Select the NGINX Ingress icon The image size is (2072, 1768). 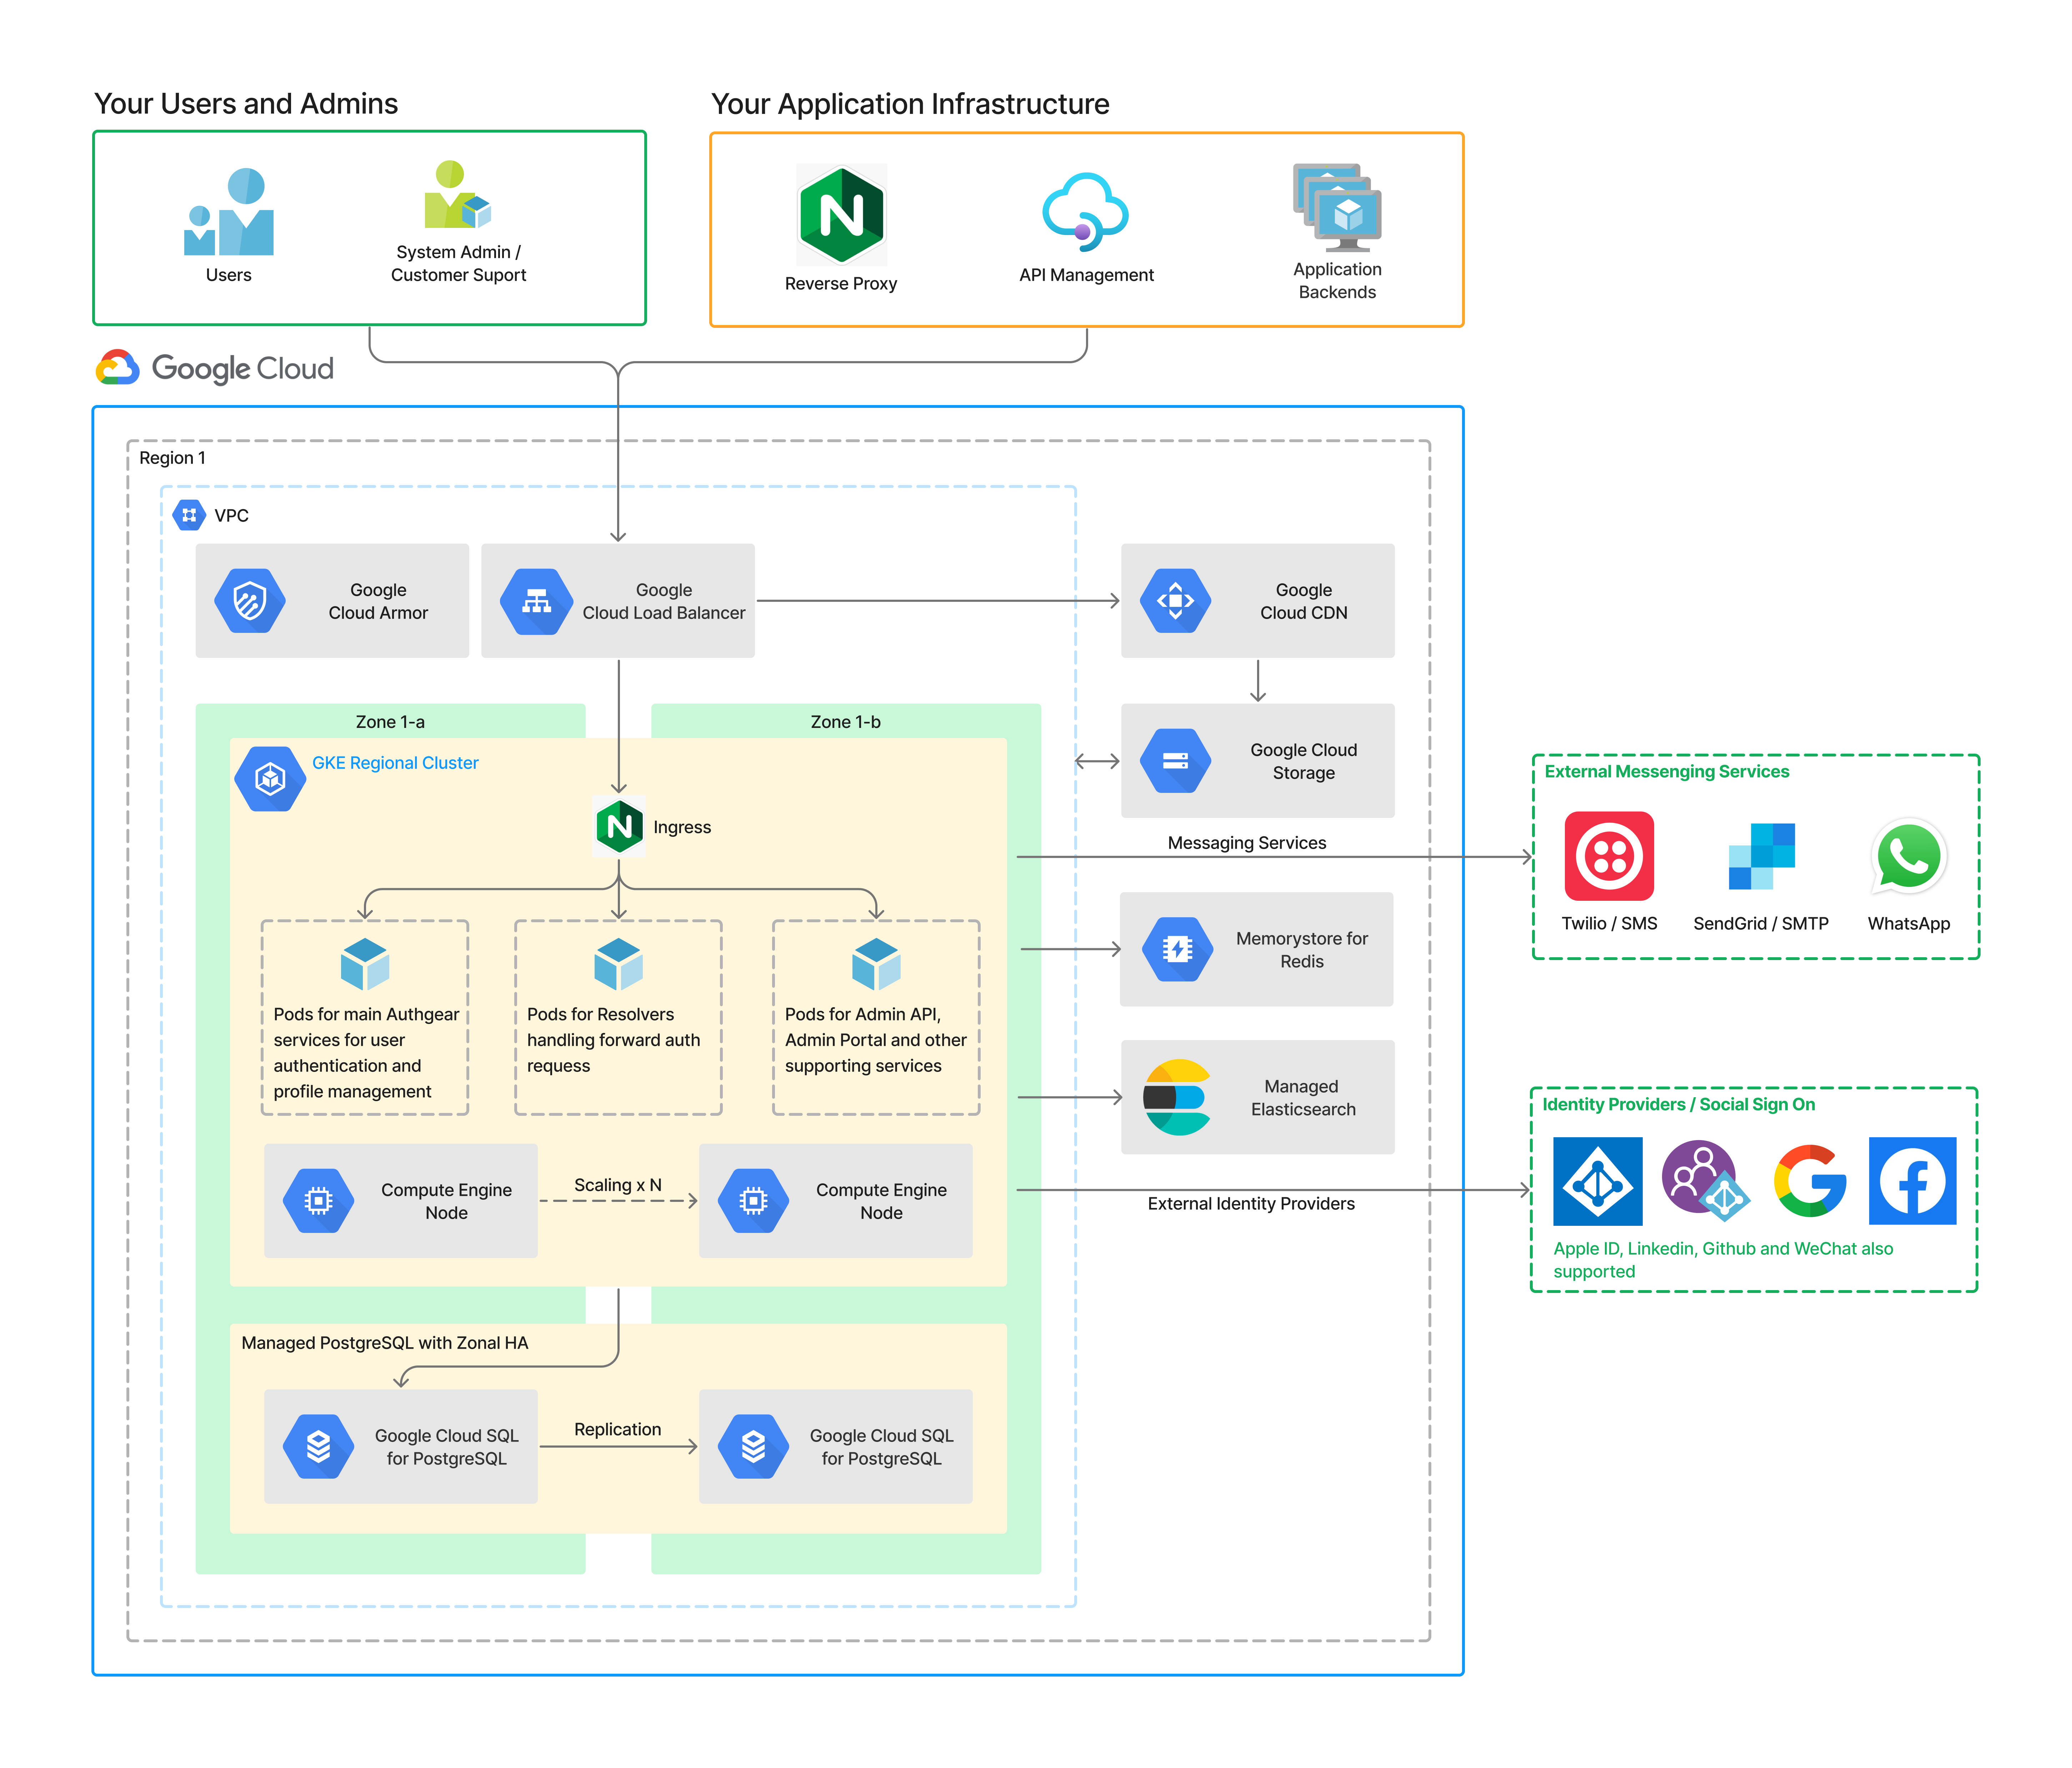pyautogui.click(x=619, y=826)
